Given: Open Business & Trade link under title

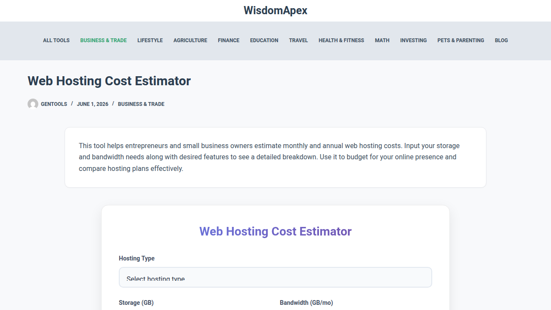Looking at the screenshot, I should 141,104.
